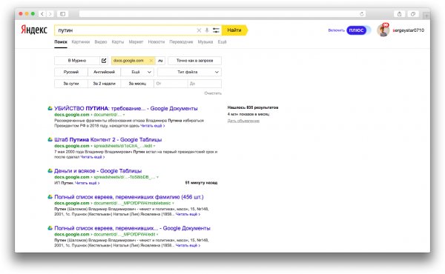This screenshot has height=274, width=445.
Task: Click the Дать объявление link
Action: coord(243,121)
